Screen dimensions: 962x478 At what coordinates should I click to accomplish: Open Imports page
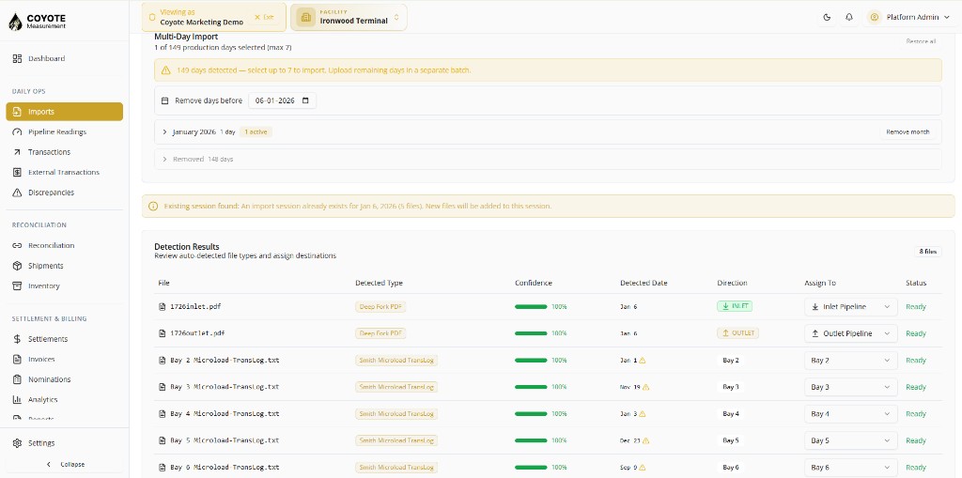click(x=65, y=112)
